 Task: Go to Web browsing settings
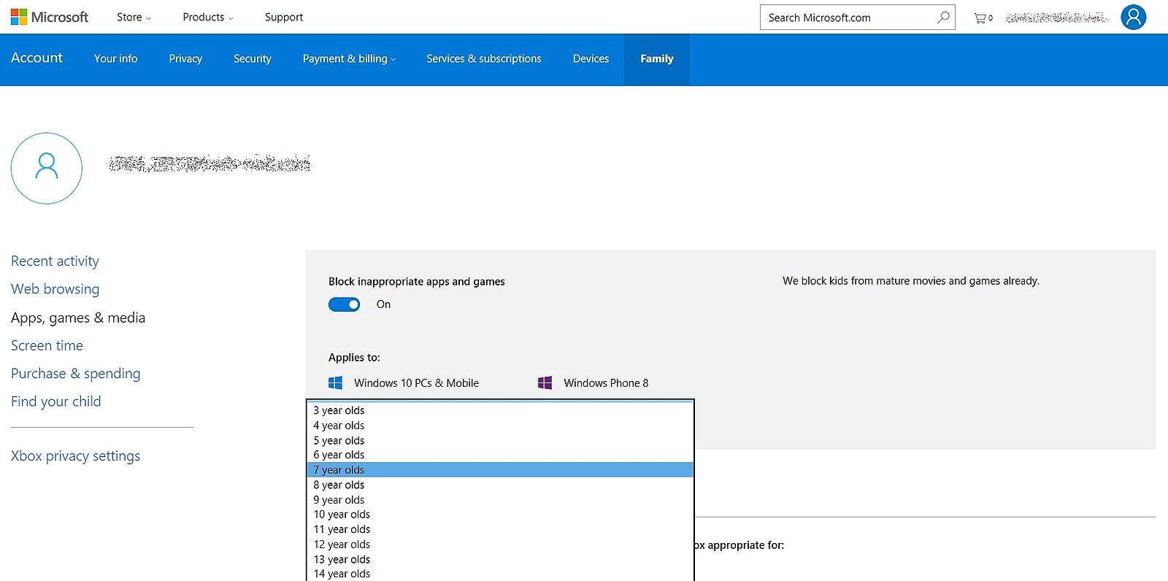pos(55,289)
